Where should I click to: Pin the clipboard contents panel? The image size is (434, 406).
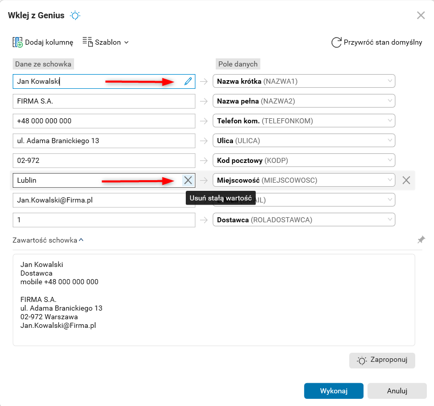[x=421, y=240]
